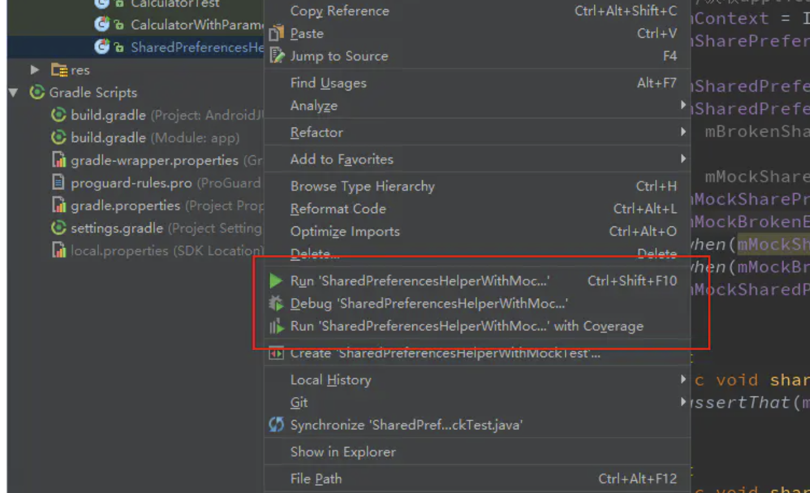Debug 'SharedPreferencesHelperWithMoc...' test
810x493 pixels.
[x=477, y=303]
